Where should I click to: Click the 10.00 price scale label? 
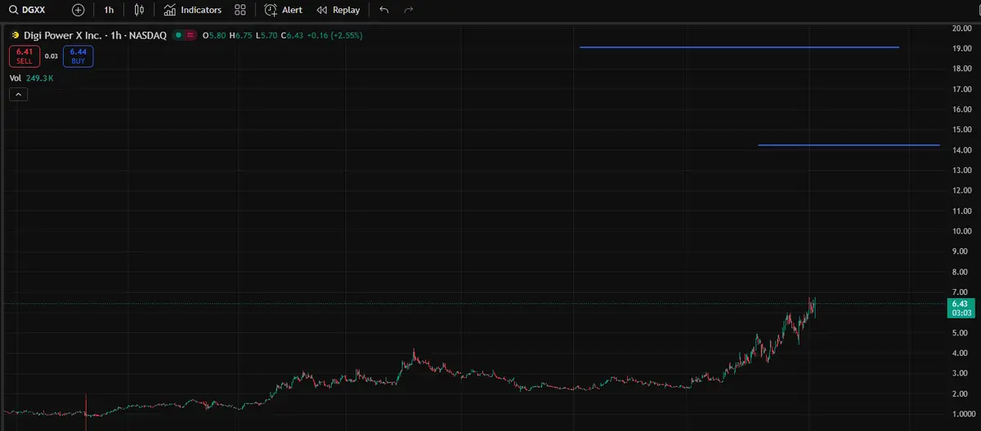coord(961,231)
